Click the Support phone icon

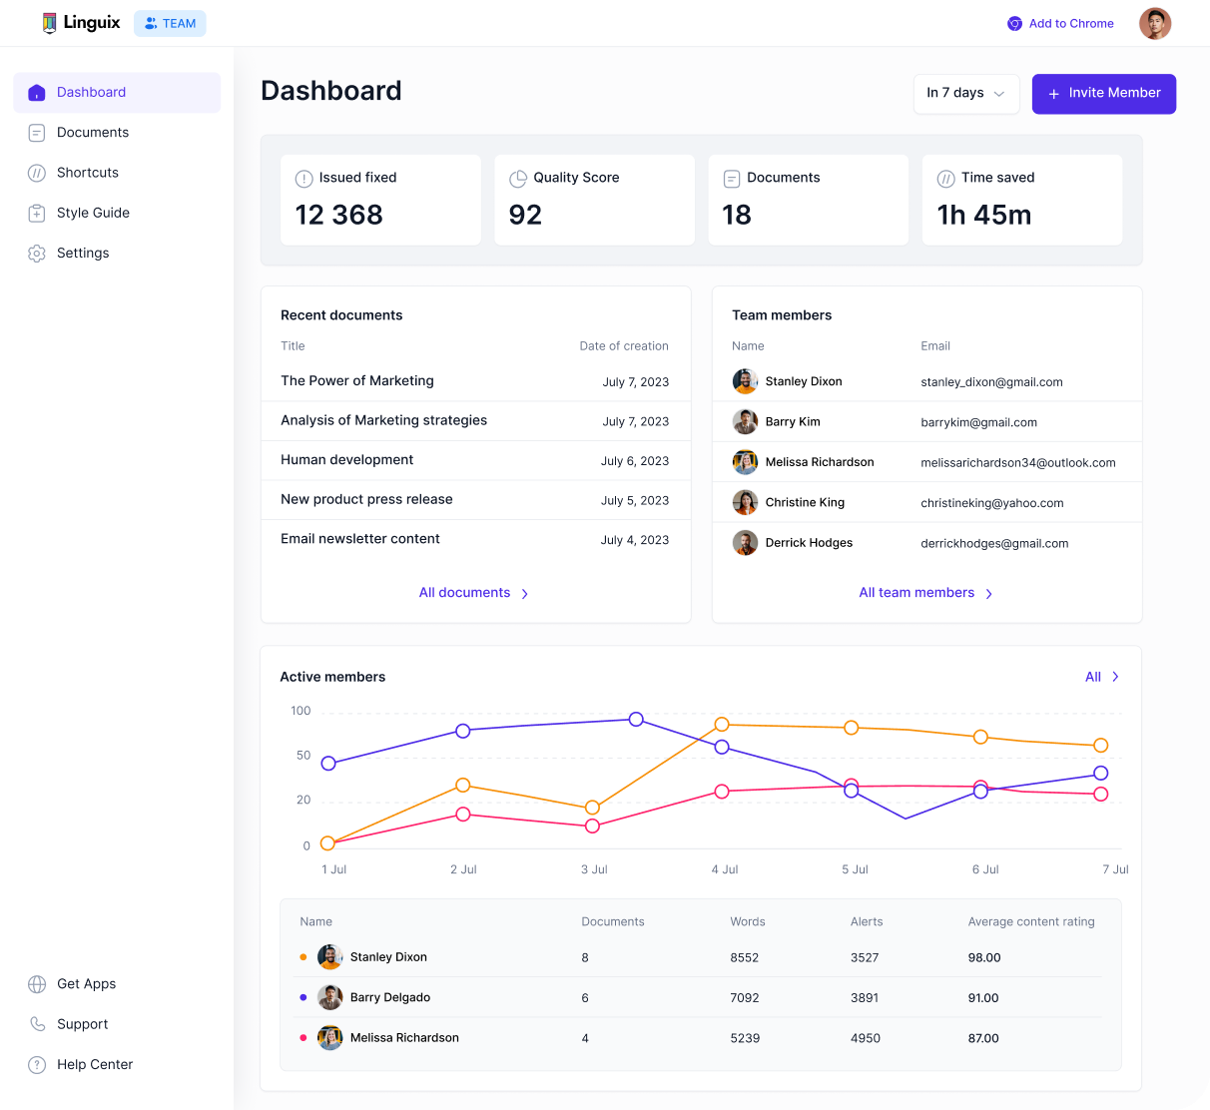coord(37,1024)
